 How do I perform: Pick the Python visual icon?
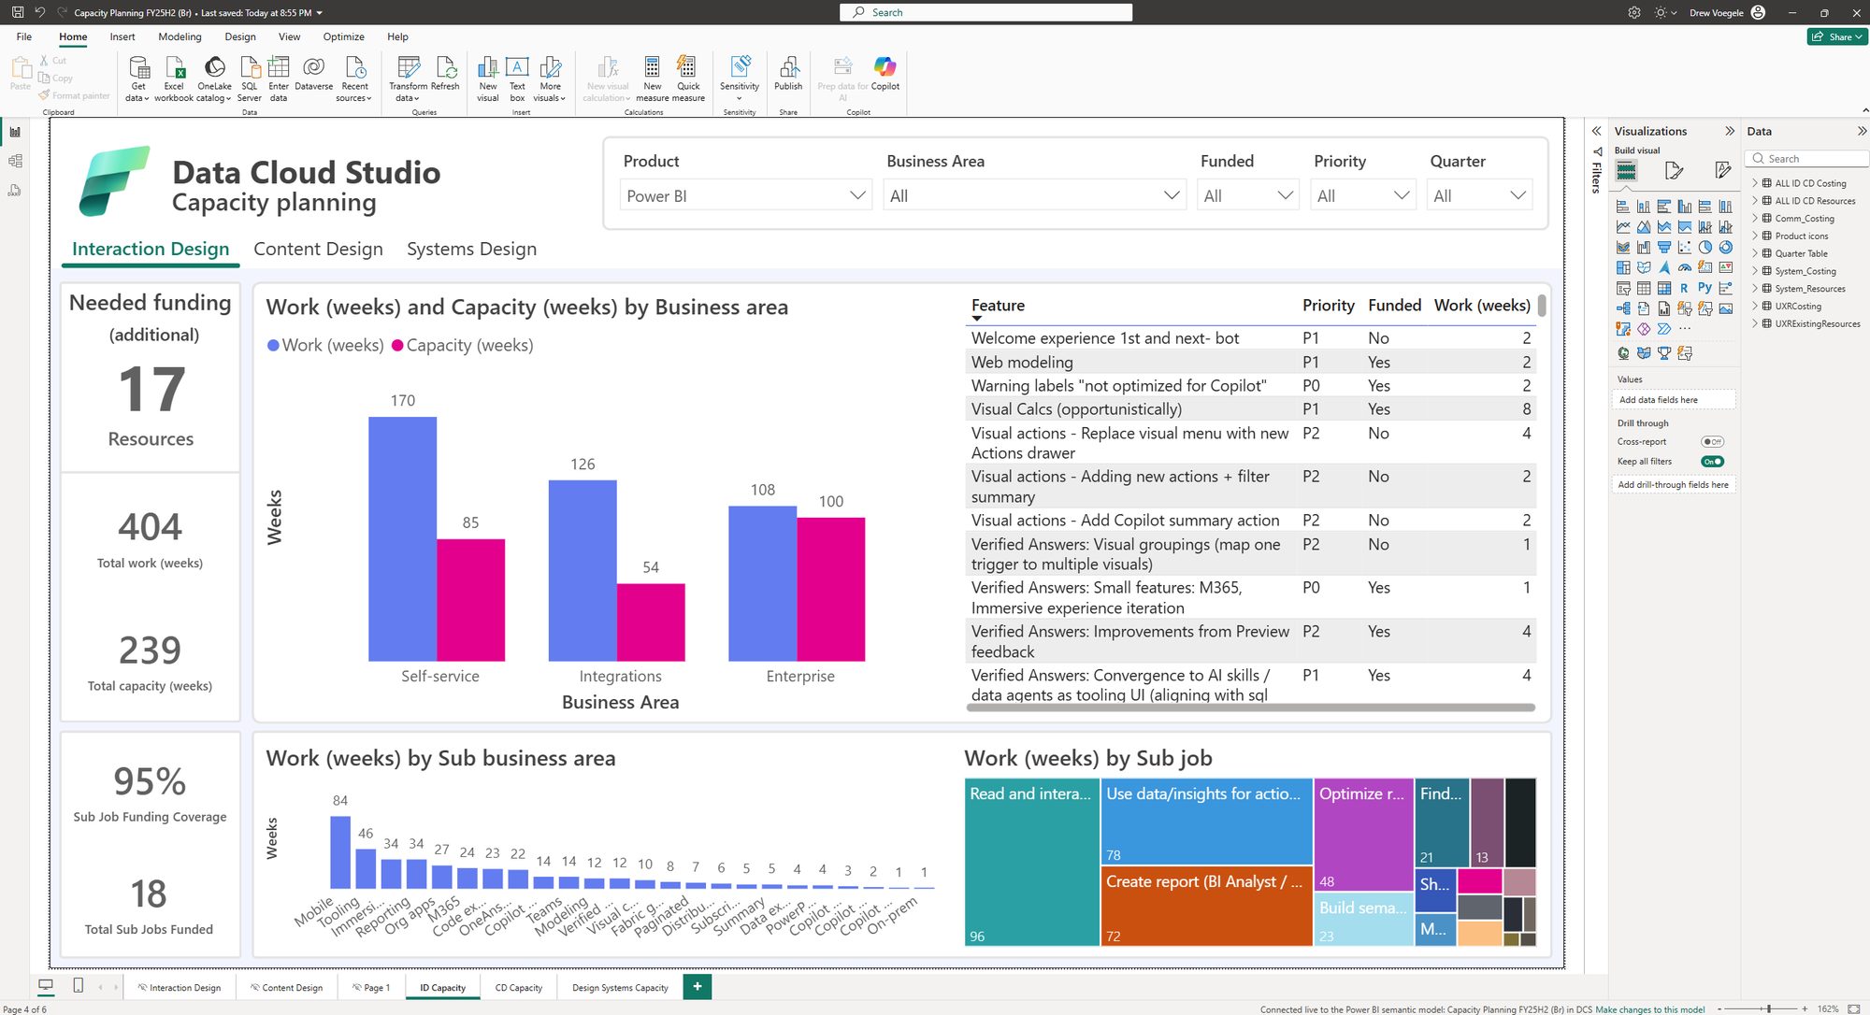[1705, 288]
